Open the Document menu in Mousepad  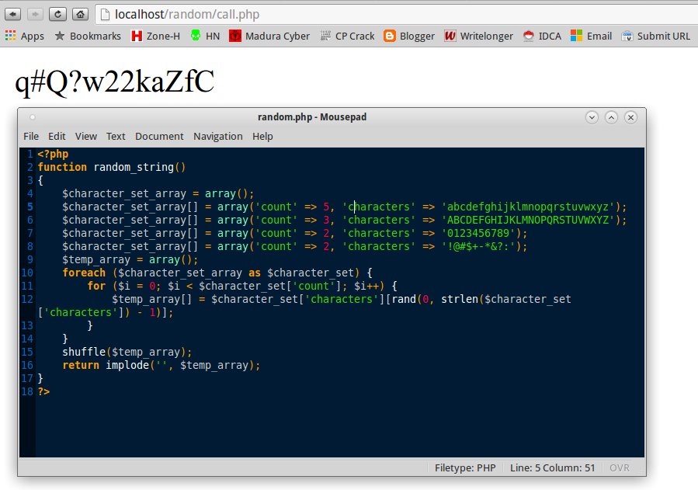tap(159, 136)
